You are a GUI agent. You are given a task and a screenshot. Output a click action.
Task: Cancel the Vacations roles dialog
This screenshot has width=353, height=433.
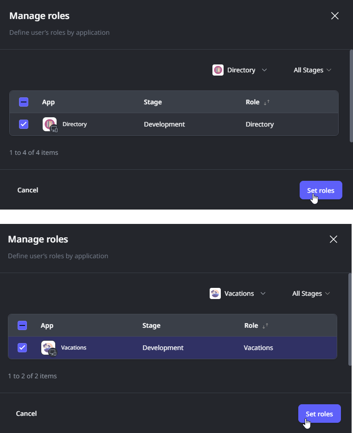point(26,414)
